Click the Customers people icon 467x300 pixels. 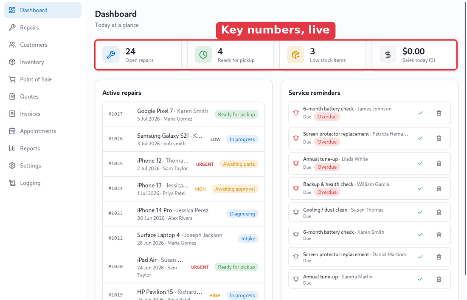coord(12,45)
